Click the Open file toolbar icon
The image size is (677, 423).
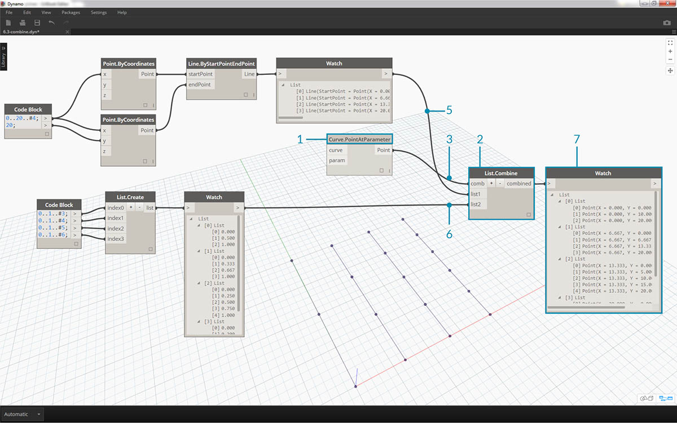point(23,23)
